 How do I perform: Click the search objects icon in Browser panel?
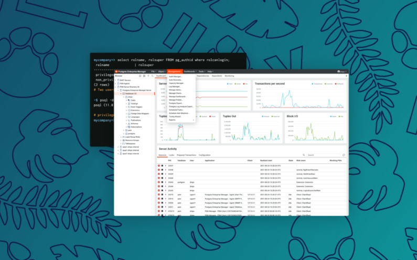click(x=153, y=75)
